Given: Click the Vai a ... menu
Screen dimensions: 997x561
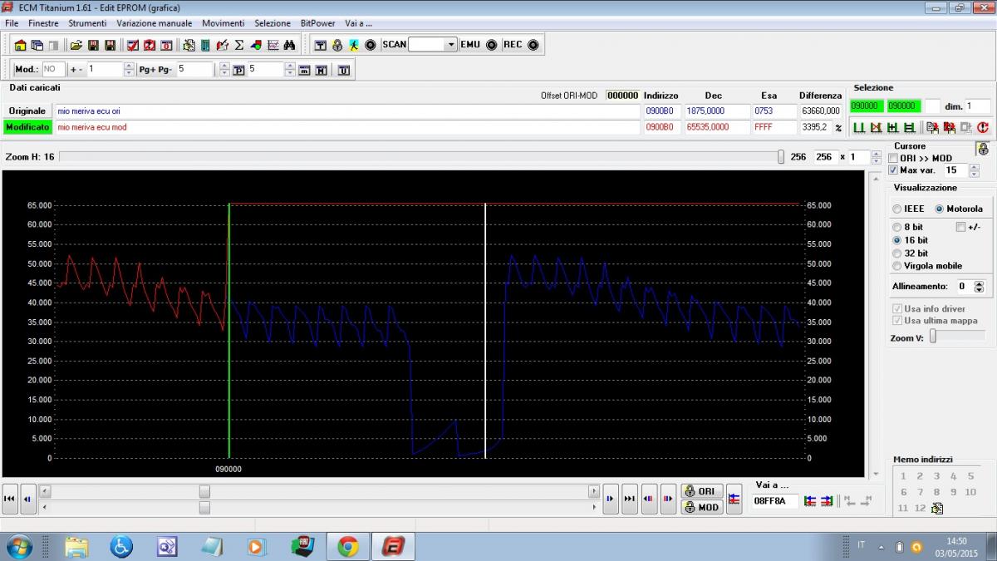Looking at the screenshot, I should coord(359,23).
